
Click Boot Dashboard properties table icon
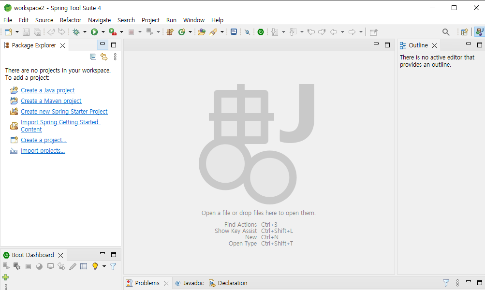[x=84, y=266]
